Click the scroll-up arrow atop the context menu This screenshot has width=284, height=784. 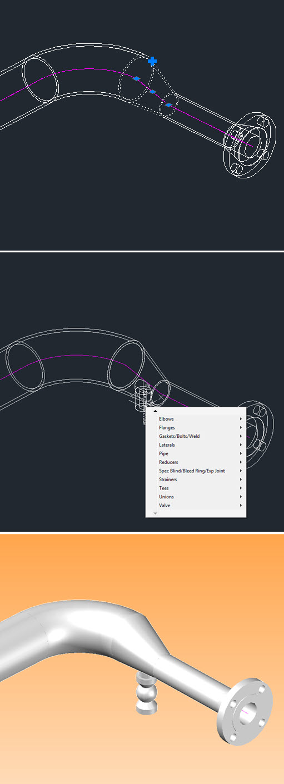pos(155,411)
